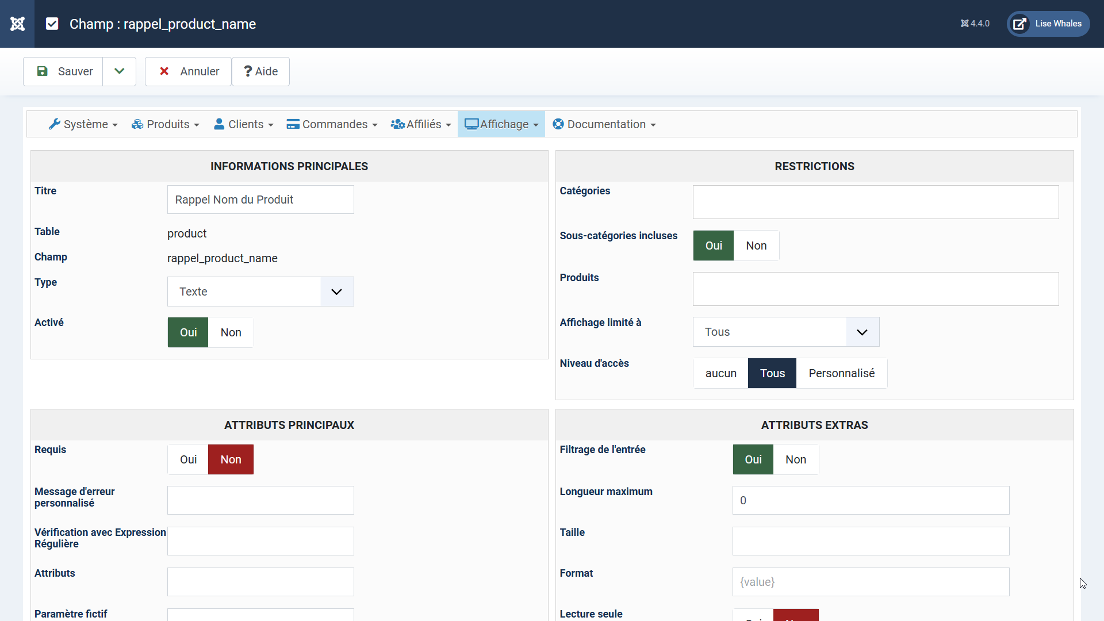Click the Titre text field

tap(260, 200)
